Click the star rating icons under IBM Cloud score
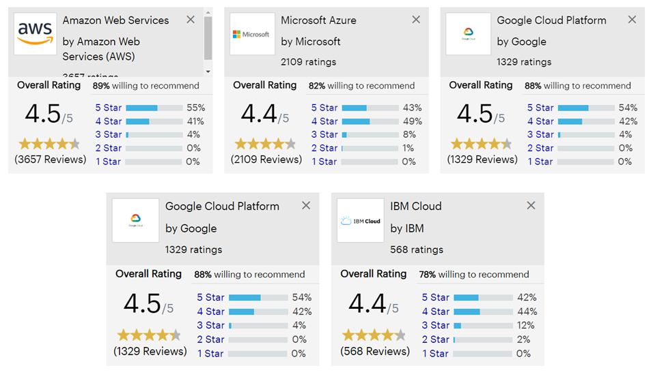651x379 pixels. point(374,335)
